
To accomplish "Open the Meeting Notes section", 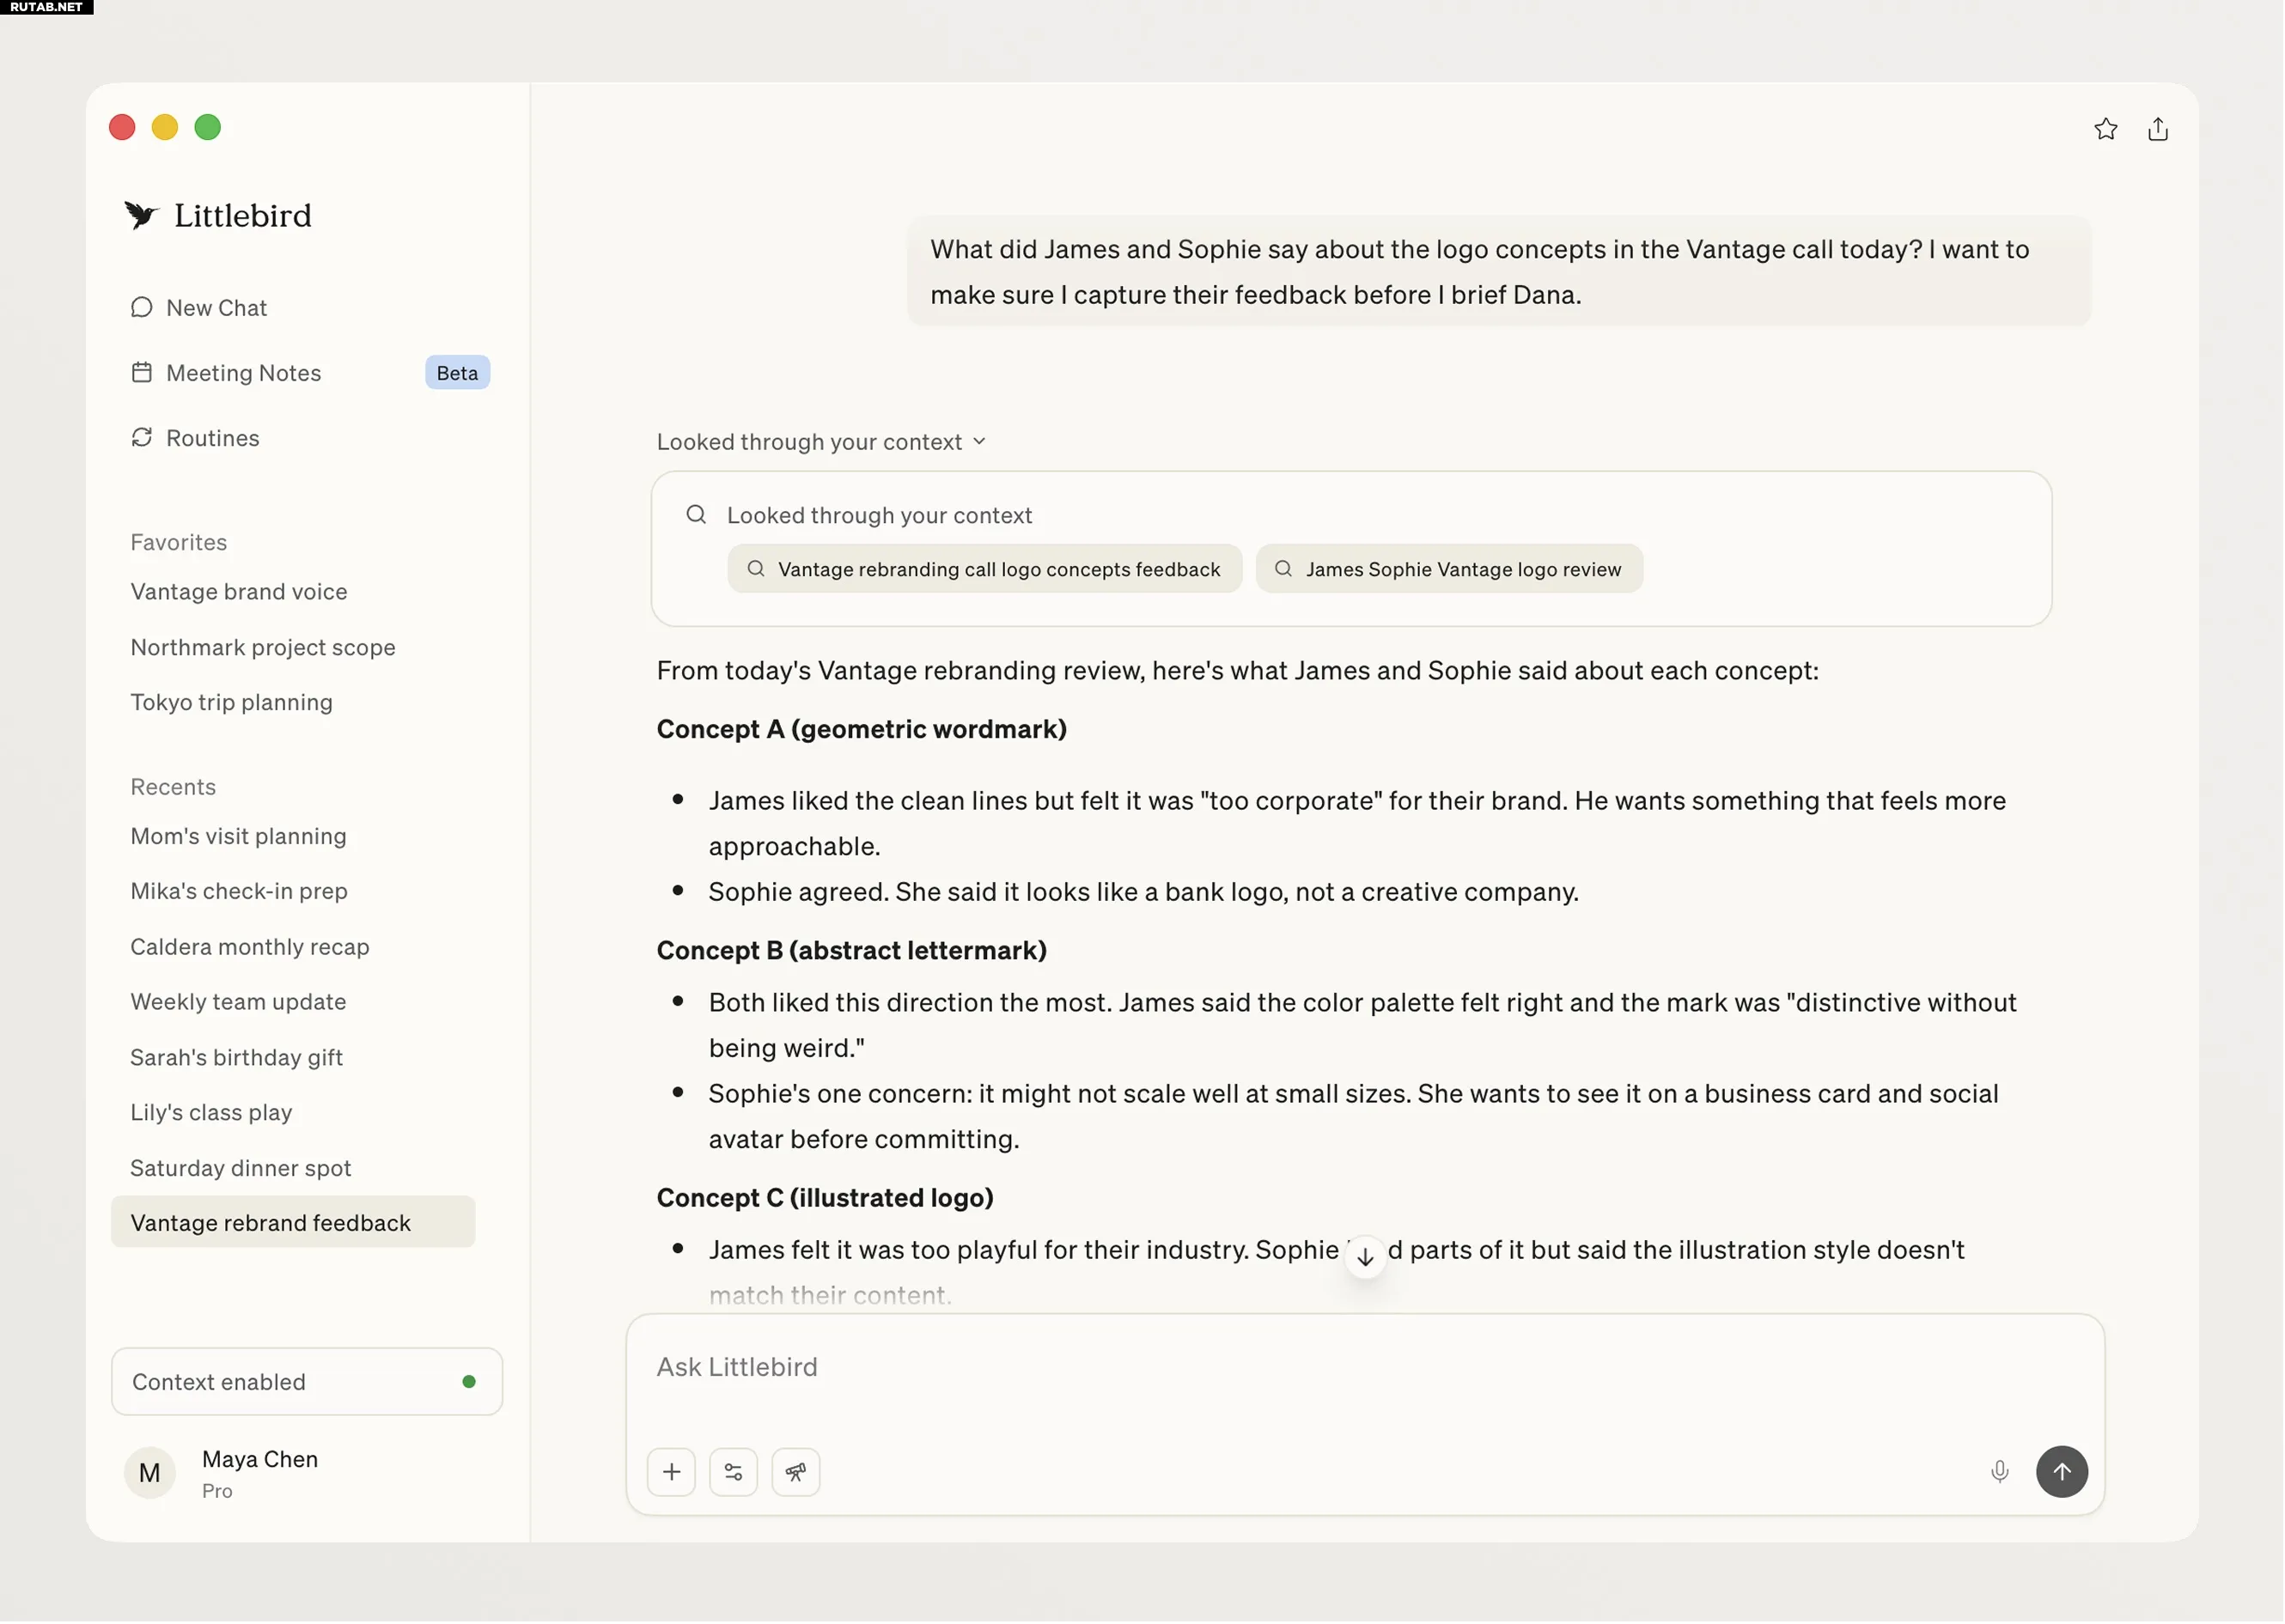I will 244,373.
